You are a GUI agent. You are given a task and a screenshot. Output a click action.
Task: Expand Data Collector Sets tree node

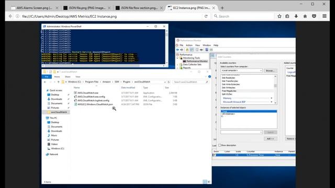point(177,64)
